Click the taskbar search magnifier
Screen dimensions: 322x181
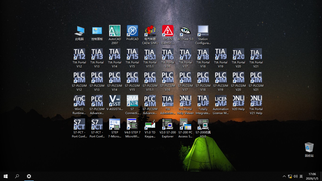point(17,176)
